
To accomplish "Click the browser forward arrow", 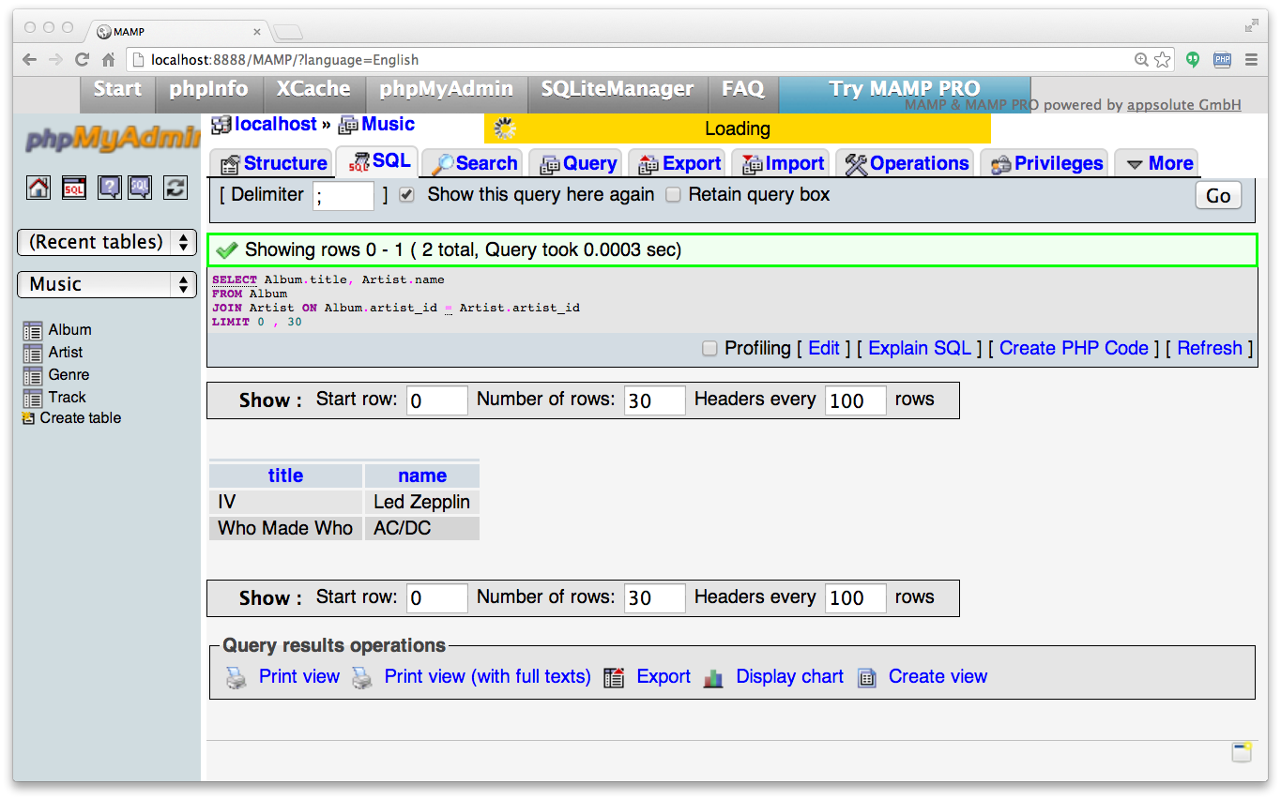I will [55, 59].
